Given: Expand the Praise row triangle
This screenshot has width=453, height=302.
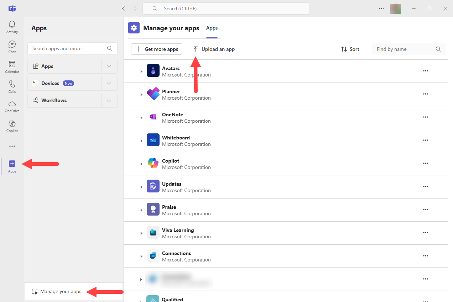Looking at the screenshot, I should tap(141, 210).
